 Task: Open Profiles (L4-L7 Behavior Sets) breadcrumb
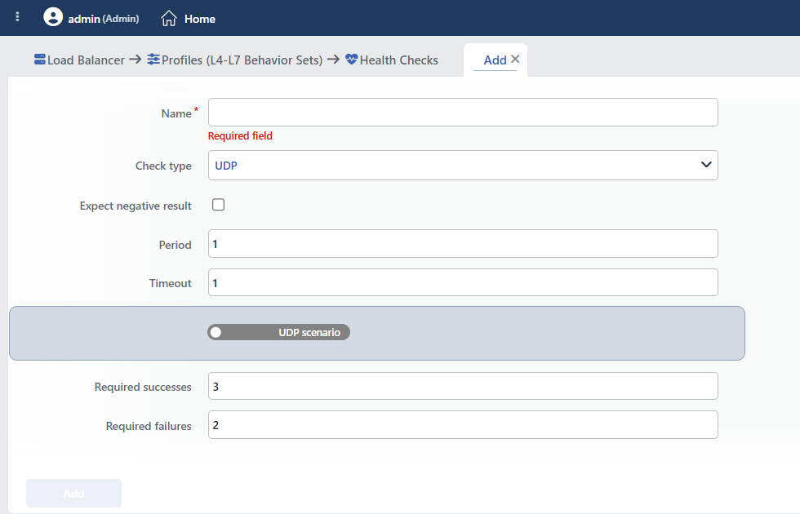tap(242, 60)
